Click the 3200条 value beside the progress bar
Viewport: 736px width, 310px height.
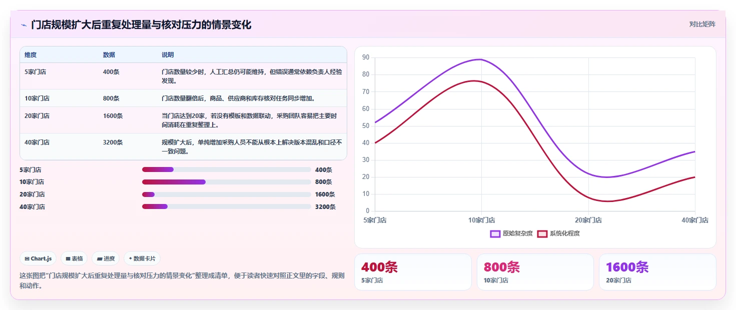[325, 207]
